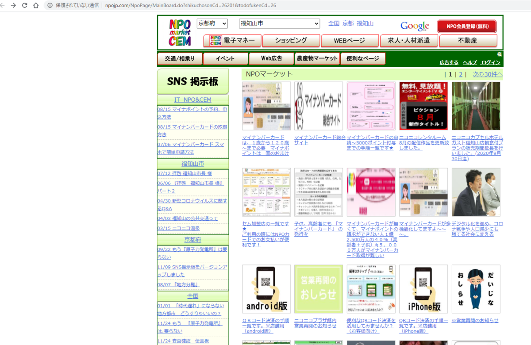Click NPO会員登録(無料) button

click(x=467, y=27)
